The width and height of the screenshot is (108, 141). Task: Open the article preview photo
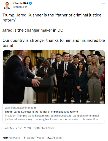(54, 77)
